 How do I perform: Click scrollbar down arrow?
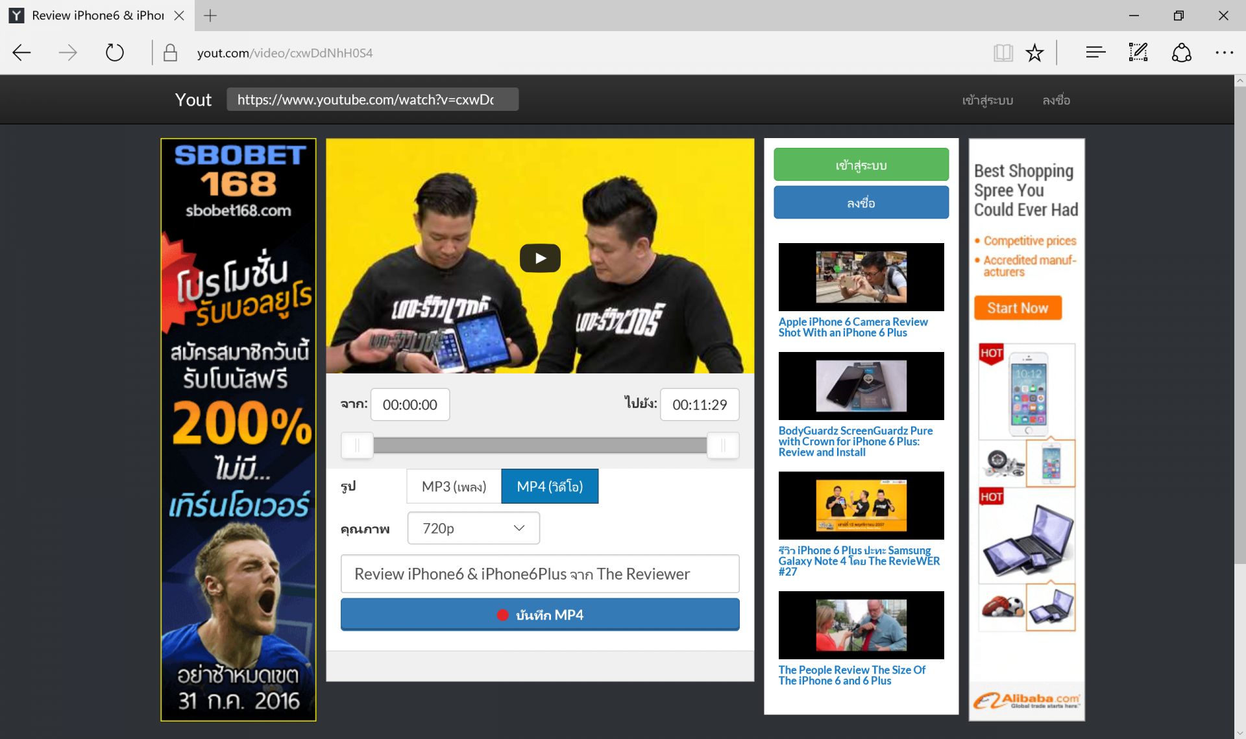click(1240, 733)
